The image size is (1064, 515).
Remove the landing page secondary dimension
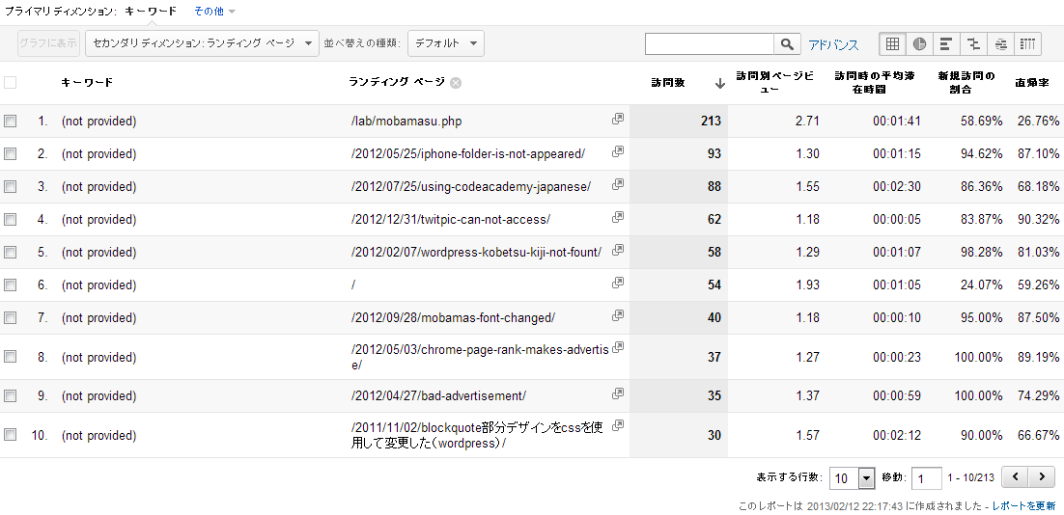click(456, 83)
